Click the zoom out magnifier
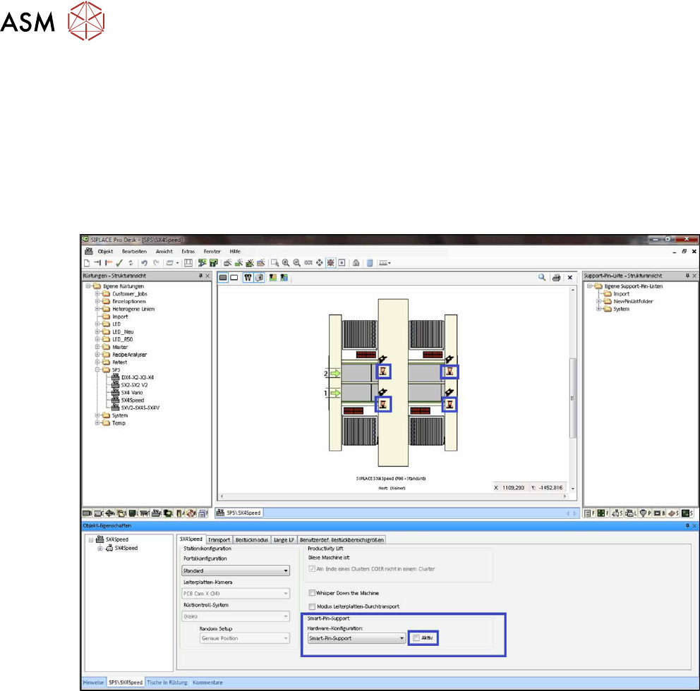Viewport: 700px width, 691px height. pos(296,263)
